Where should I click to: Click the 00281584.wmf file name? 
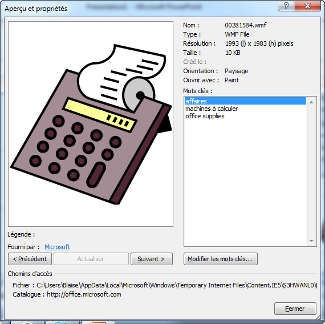pos(245,25)
